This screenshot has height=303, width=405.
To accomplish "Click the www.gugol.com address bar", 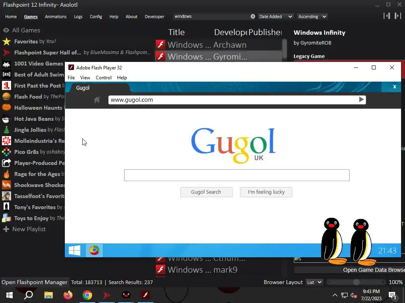I will click(233, 100).
